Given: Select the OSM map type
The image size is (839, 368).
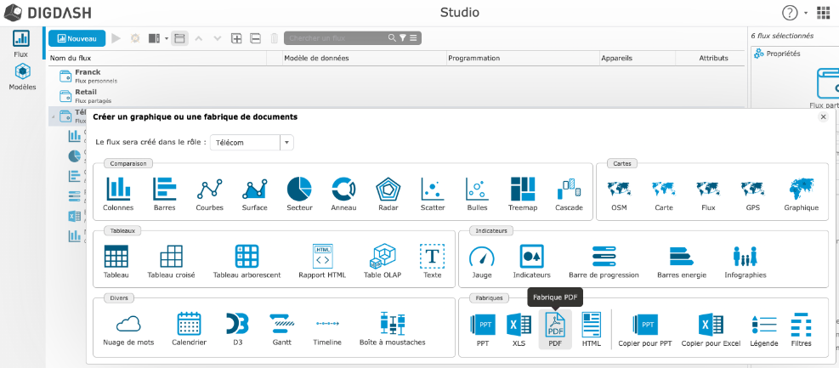Looking at the screenshot, I should [619, 193].
